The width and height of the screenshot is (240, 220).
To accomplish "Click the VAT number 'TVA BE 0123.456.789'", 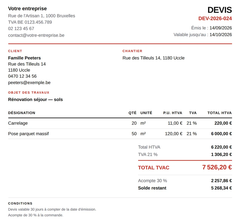I will click(x=30, y=22).
